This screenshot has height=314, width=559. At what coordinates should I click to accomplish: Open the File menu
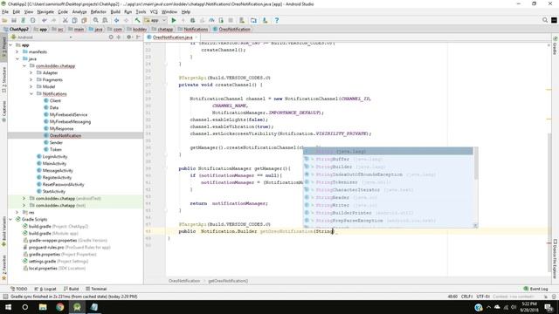pos(5,11)
